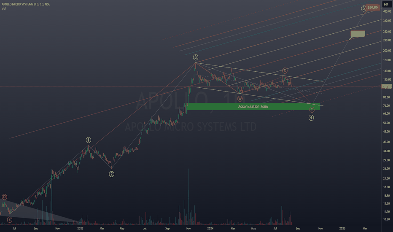Select the circled X correction label

click(285, 70)
